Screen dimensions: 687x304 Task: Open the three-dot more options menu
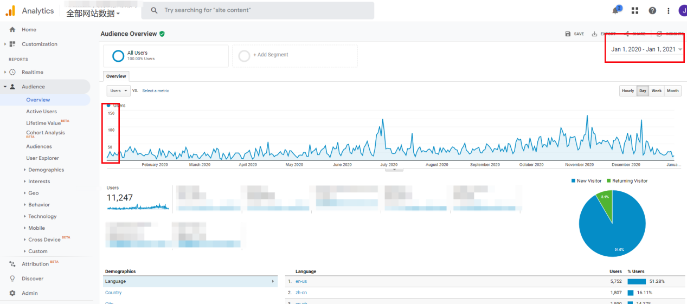tap(669, 11)
